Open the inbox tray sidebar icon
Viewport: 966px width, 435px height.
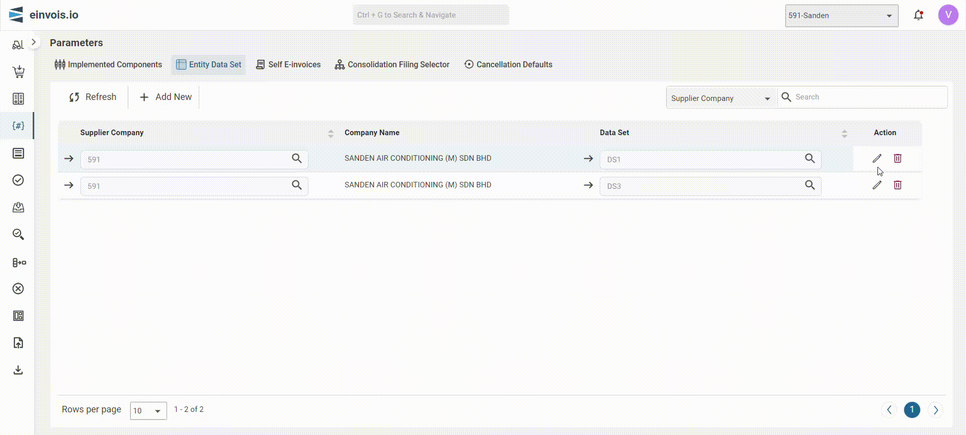tap(18, 207)
